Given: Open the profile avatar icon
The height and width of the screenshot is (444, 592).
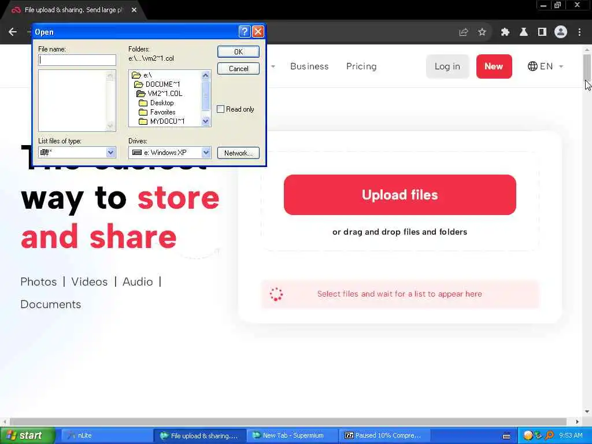Looking at the screenshot, I should 561,32.
